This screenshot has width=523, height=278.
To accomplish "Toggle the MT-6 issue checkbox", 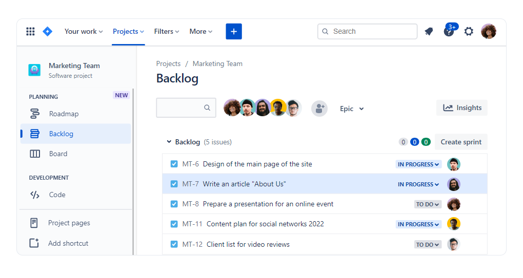I will click(174, 164).
